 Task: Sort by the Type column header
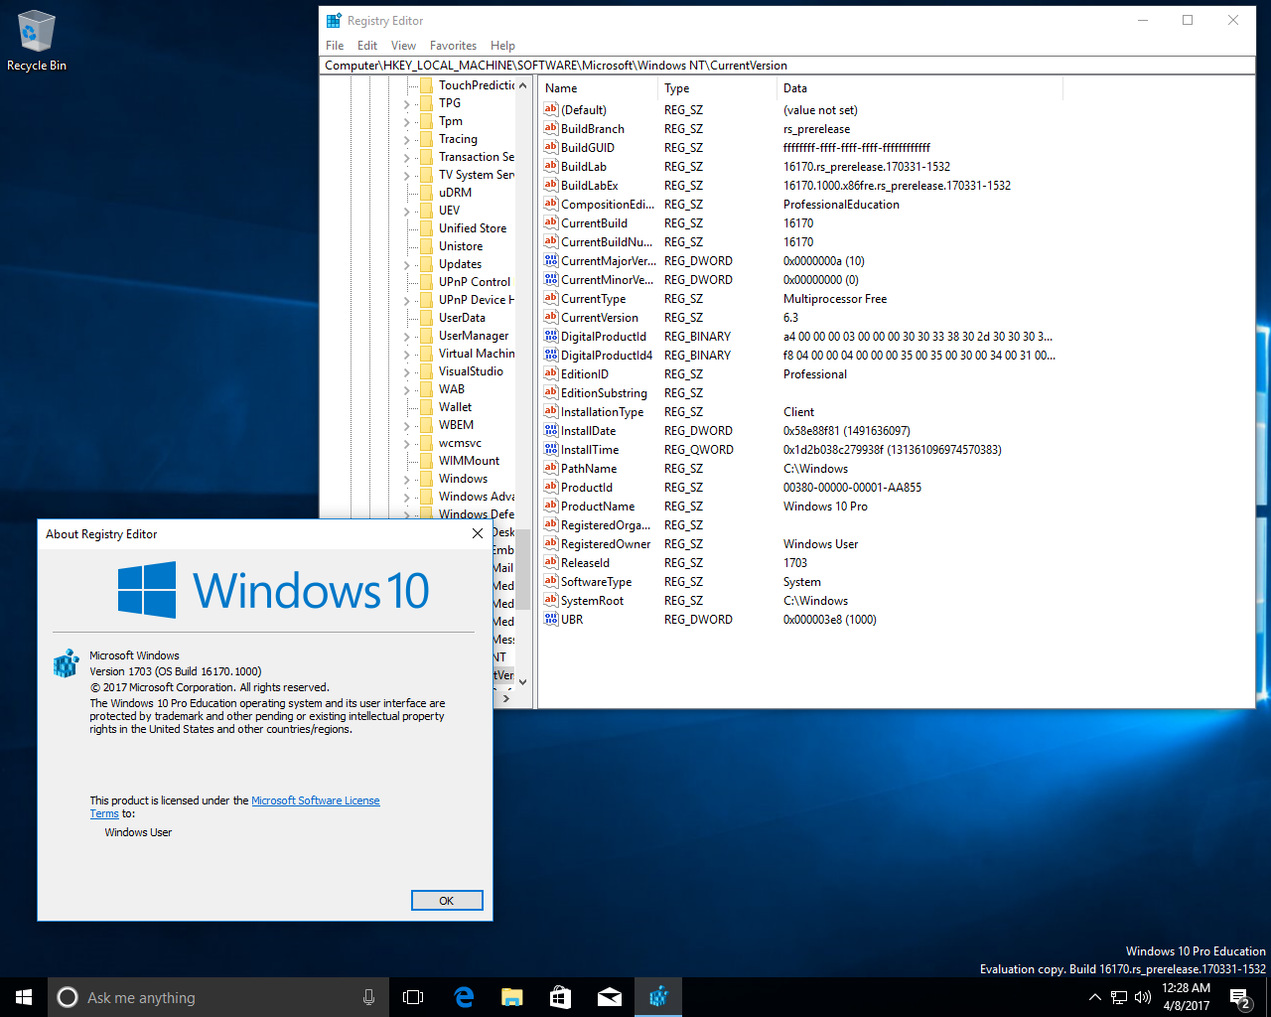pyautogui.click(x=718, y=88)
